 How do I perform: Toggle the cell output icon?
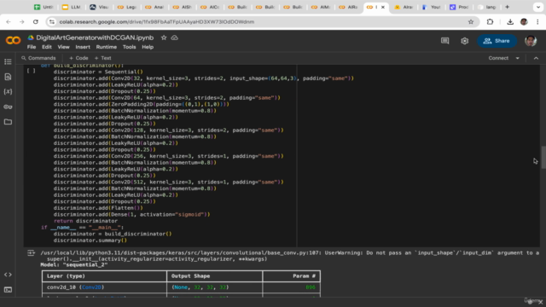click(x=31, y=253)
